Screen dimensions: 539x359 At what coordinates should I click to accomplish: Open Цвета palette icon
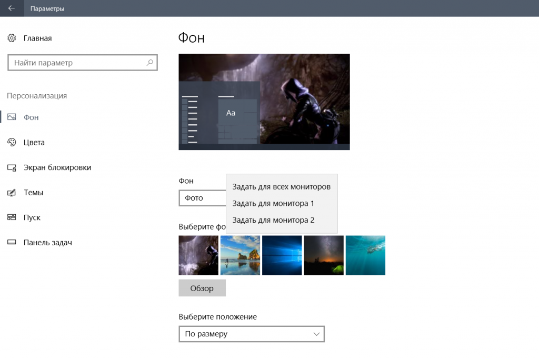point(12,142)
